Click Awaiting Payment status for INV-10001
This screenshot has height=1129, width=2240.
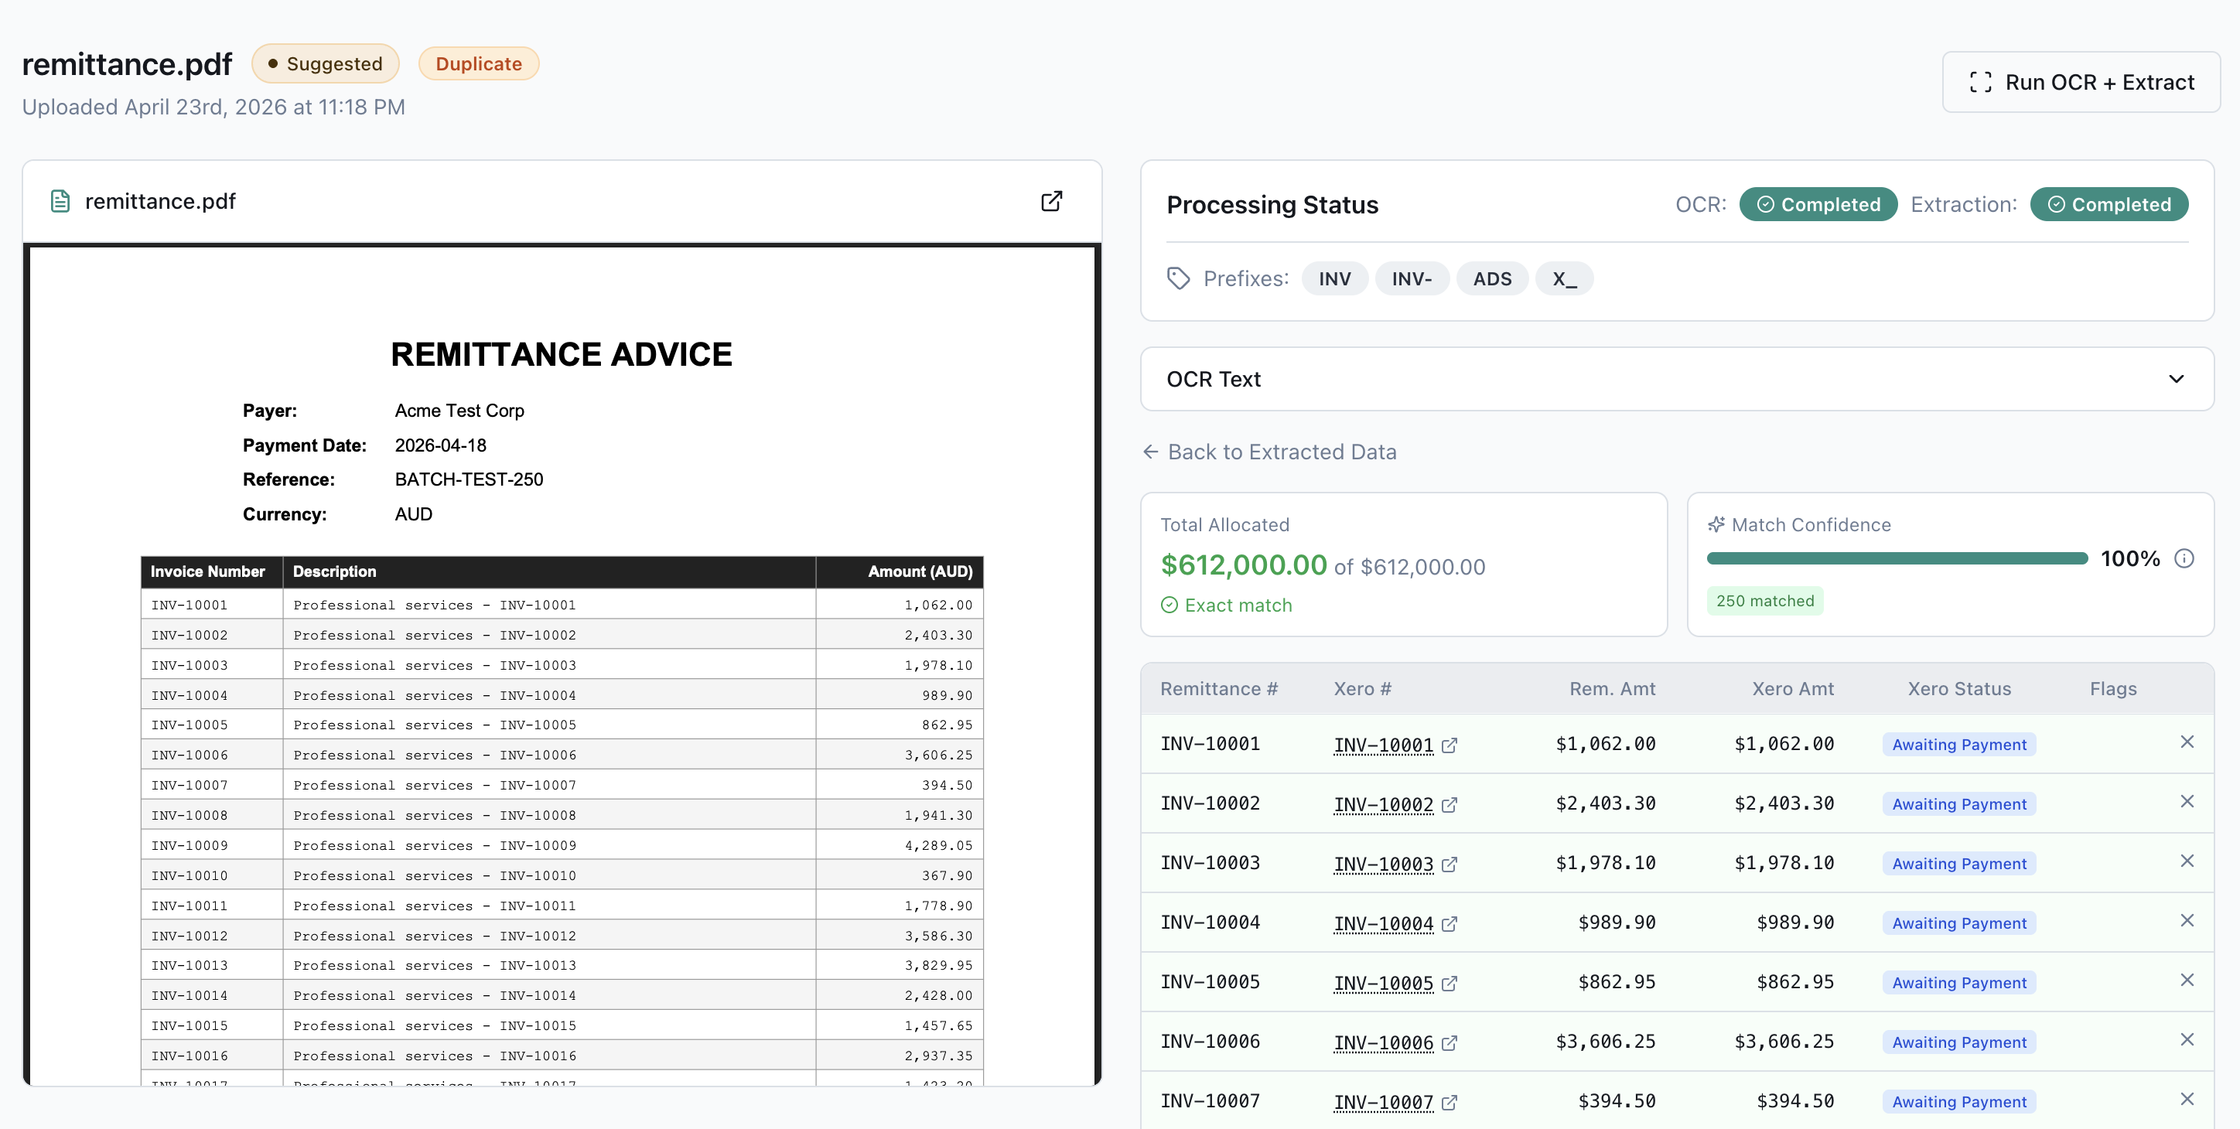1959,745
